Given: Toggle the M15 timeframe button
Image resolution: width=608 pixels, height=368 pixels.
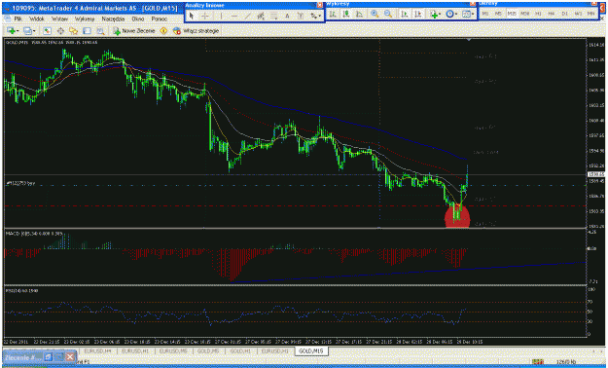Looking at the screenshot, I should coord(512,14).
